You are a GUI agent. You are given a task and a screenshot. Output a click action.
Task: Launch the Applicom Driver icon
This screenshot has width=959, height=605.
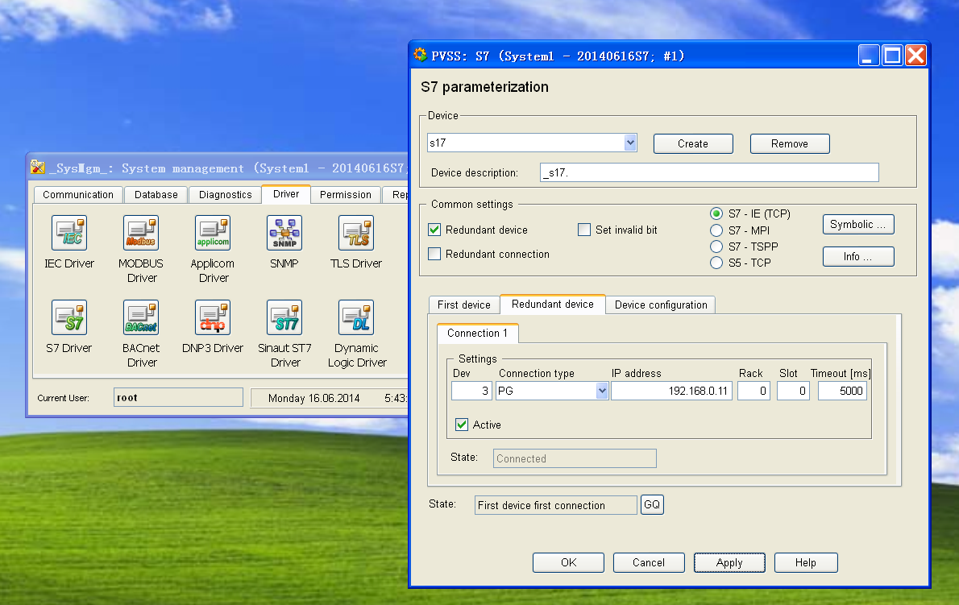pos(213,233)
